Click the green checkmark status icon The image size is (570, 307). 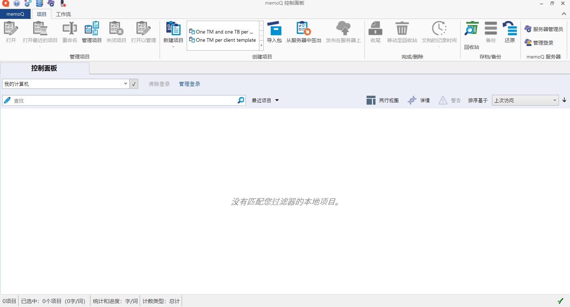pyautogui.click(x=560, y=301)
